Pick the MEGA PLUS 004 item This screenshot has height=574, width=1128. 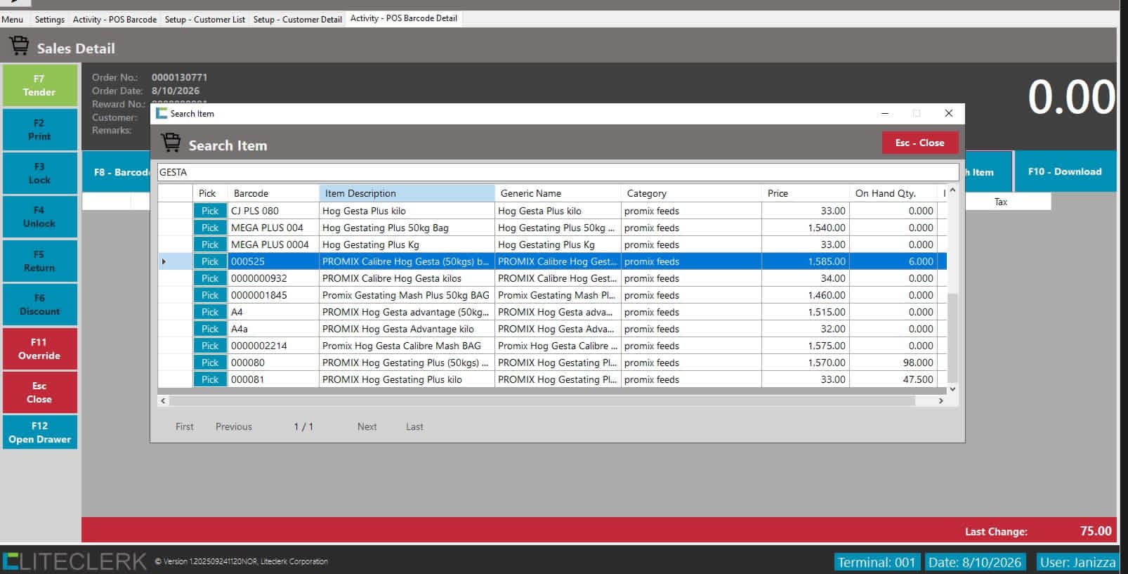click(x=210, y=228)
